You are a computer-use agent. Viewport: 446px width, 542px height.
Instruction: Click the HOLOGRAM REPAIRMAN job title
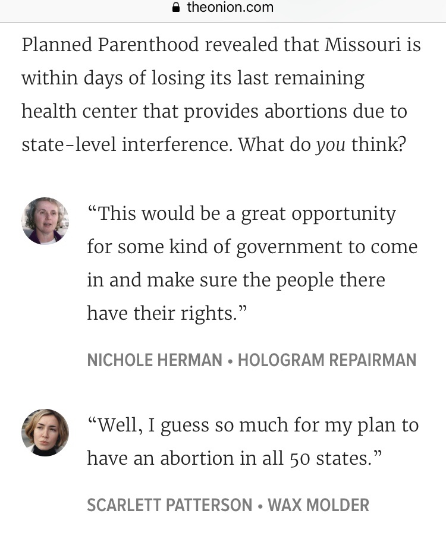pyautogui.click(x=327, y=360)
